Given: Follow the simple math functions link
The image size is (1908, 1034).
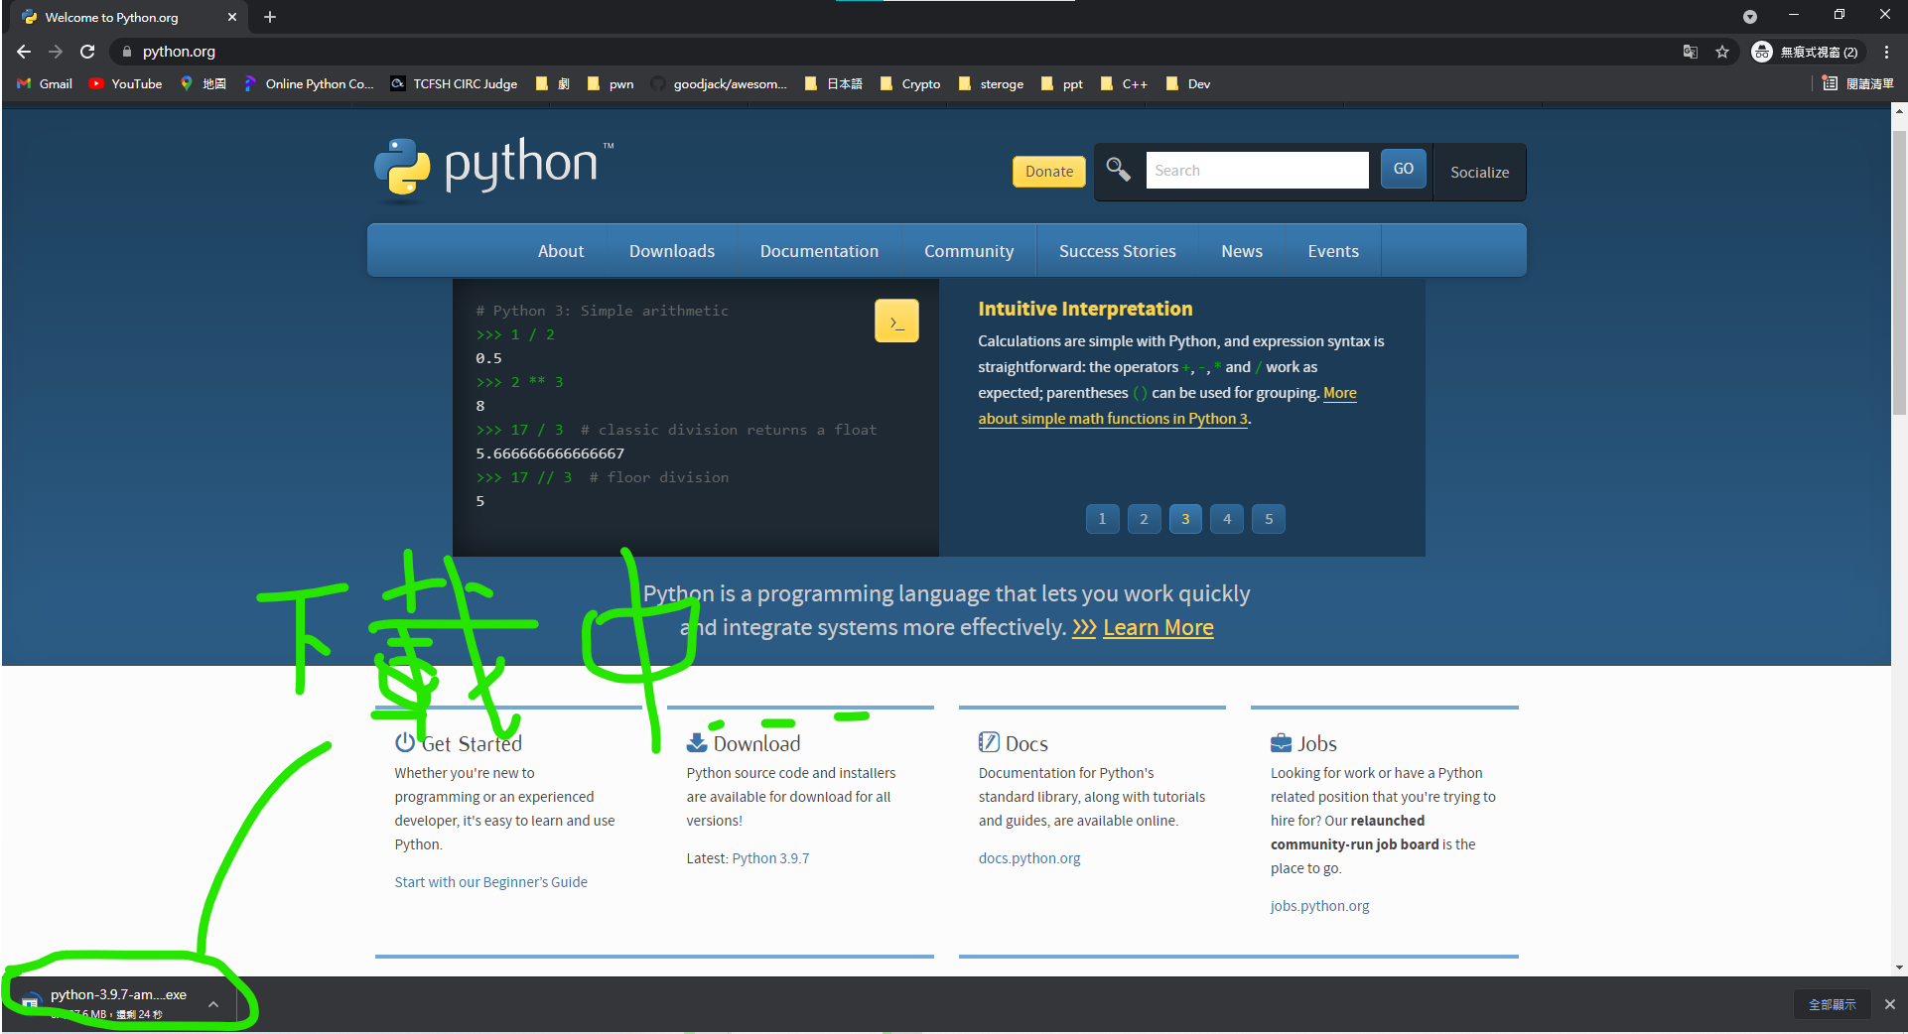Looking at the screenshot, I should [1113, 419].
